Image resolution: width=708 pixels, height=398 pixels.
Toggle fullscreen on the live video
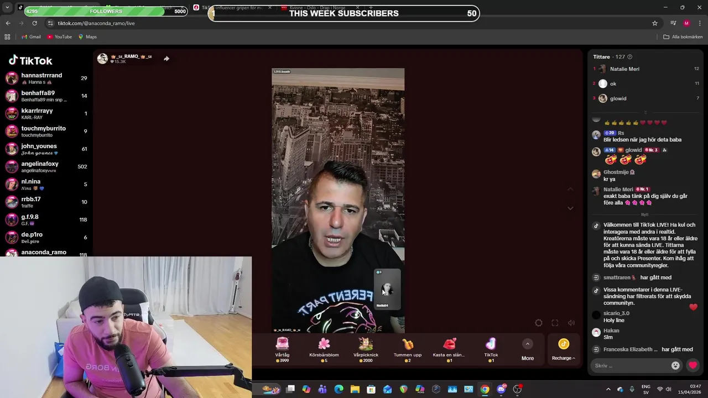click(x=555, y=323)
